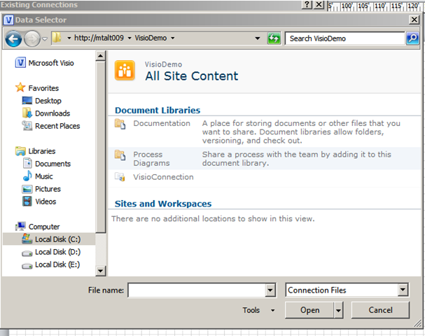Viewport: 425px width, 336px height.
Task: Click the Pictures library icon
Action: click(27, 189)
